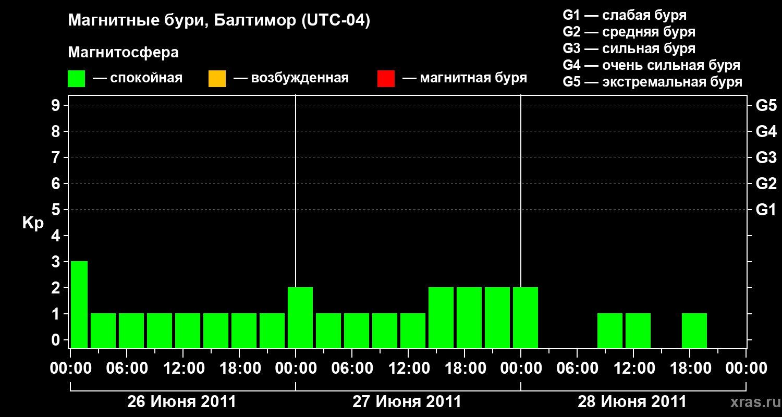Click the Kp axis value '9'
This screenshot has height=417, width=782.
(x=57, y=105)
